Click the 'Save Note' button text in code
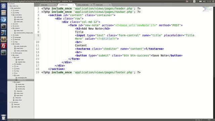 [160, 55]
